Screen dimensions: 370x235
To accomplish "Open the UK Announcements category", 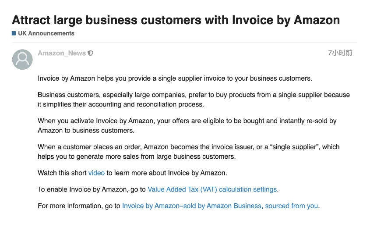I will click(x=46, y=33).
